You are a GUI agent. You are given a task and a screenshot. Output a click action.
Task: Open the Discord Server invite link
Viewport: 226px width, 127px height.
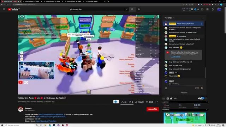click(x=46, y=121)
